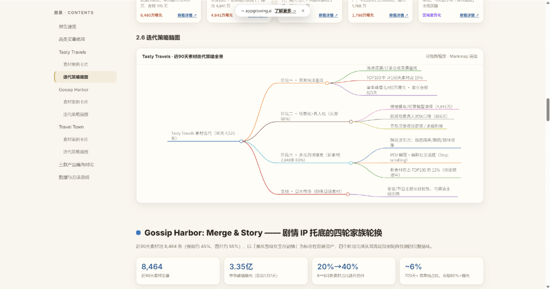Image resolution: width=550 pixels, height=289 pixels.
Task: Collapse the 阶段二 场景化+真人化 node circle
Action: 351,122
